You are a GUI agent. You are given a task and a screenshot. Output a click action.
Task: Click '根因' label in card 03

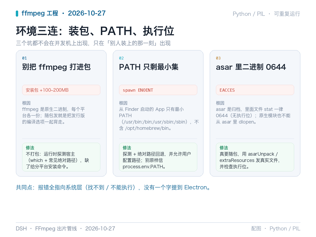pos(220,103)
